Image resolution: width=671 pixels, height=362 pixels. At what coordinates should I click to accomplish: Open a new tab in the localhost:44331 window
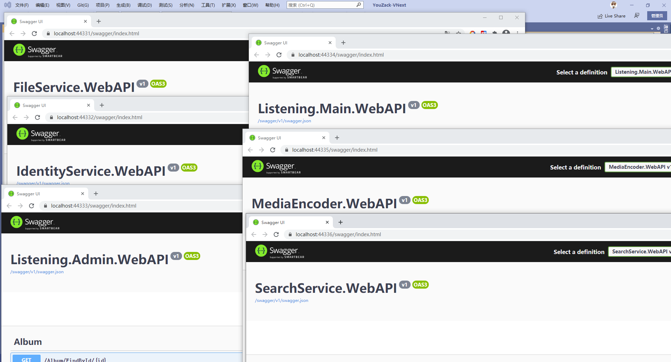click(99, 21)
